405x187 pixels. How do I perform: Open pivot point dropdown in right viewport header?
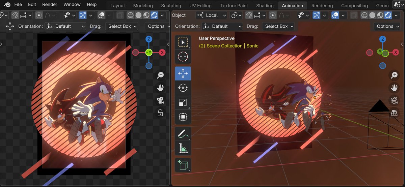[236, 15]
